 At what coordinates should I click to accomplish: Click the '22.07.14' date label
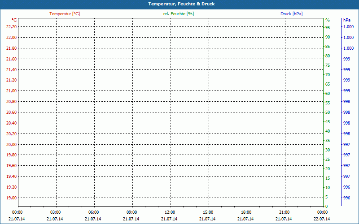[322, 219]
